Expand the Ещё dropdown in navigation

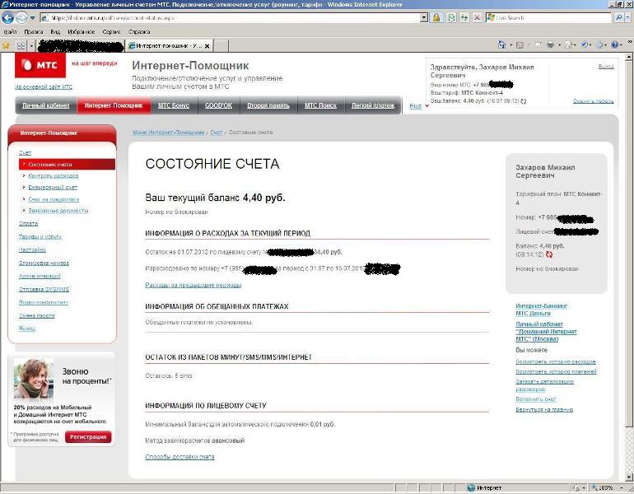pos(419,106)
